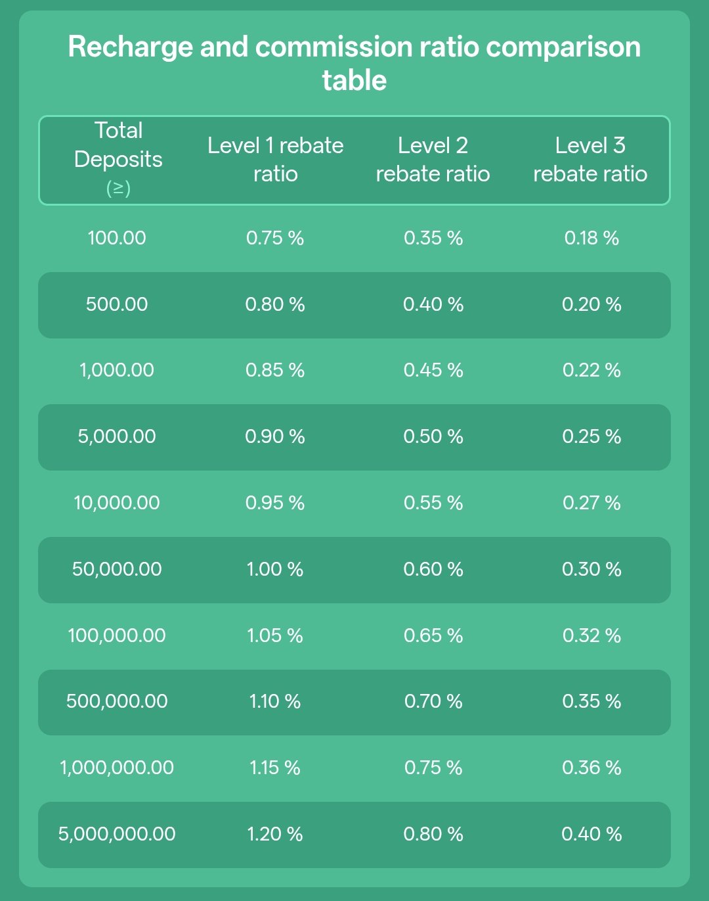This screenshot has width=709, height=901.
Task: Click the 0.18 % Level 3 value
Action: (x=591, y=238)
